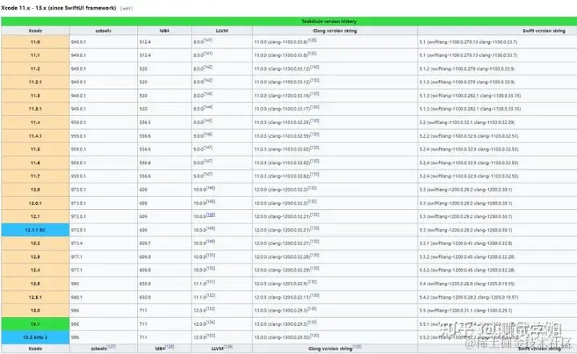
Task: Open reference [127] beside the footer cctools
Action: [111, 347]
